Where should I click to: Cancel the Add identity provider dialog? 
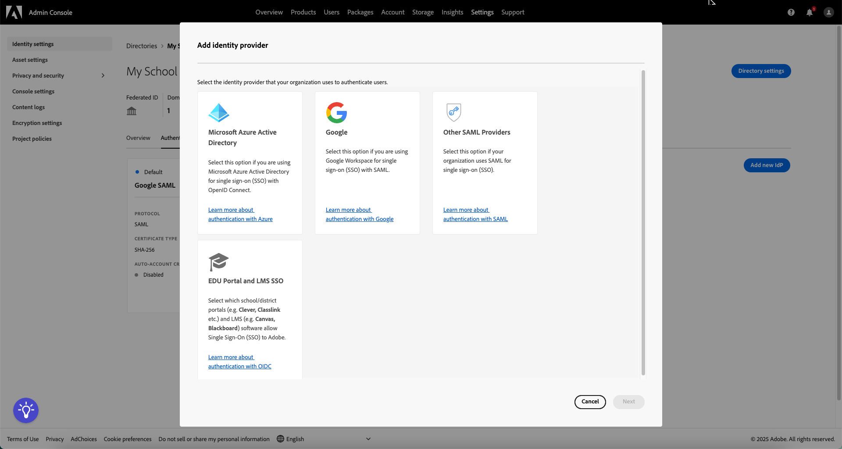pos(590,402)
